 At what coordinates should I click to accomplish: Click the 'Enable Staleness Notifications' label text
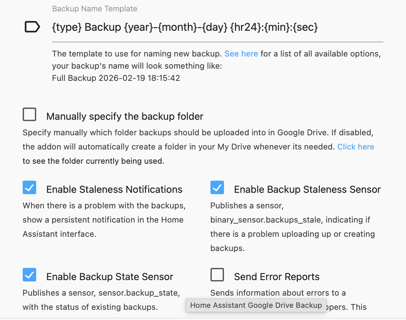coord(114,189)
